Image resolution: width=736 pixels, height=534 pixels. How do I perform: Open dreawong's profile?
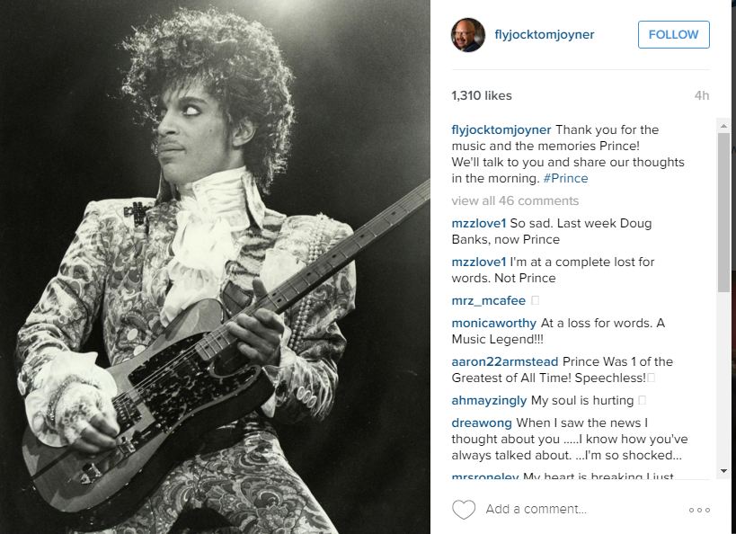click(482, 423)
